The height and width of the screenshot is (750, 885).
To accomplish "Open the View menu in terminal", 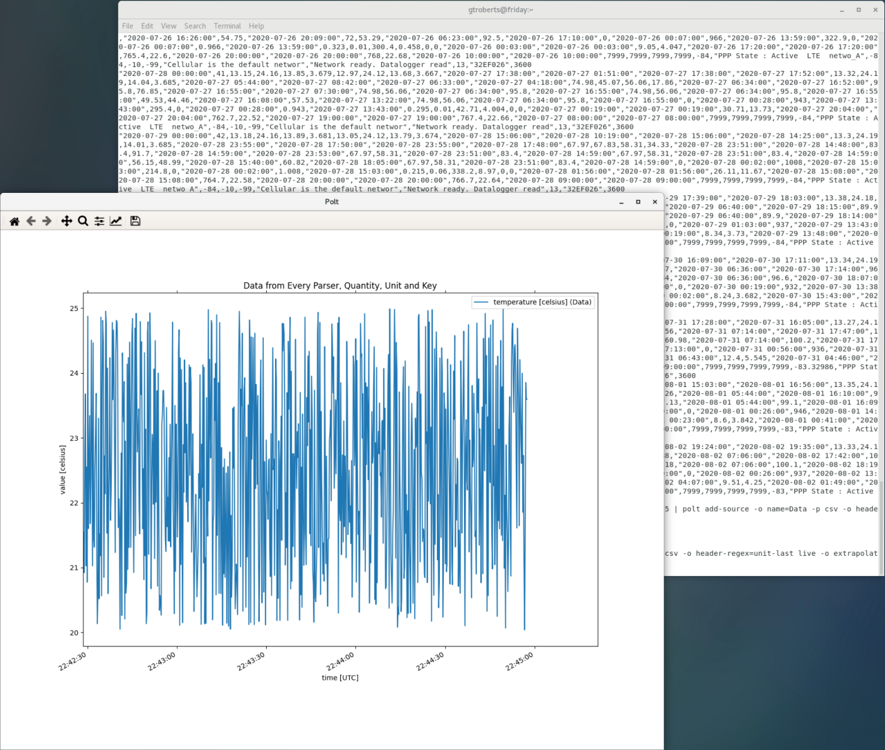I will tap(169, 26).
